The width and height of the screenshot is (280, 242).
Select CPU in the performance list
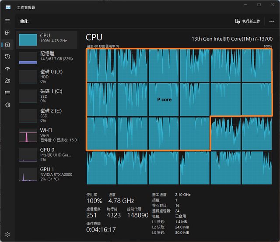click(x=47, y=39)
